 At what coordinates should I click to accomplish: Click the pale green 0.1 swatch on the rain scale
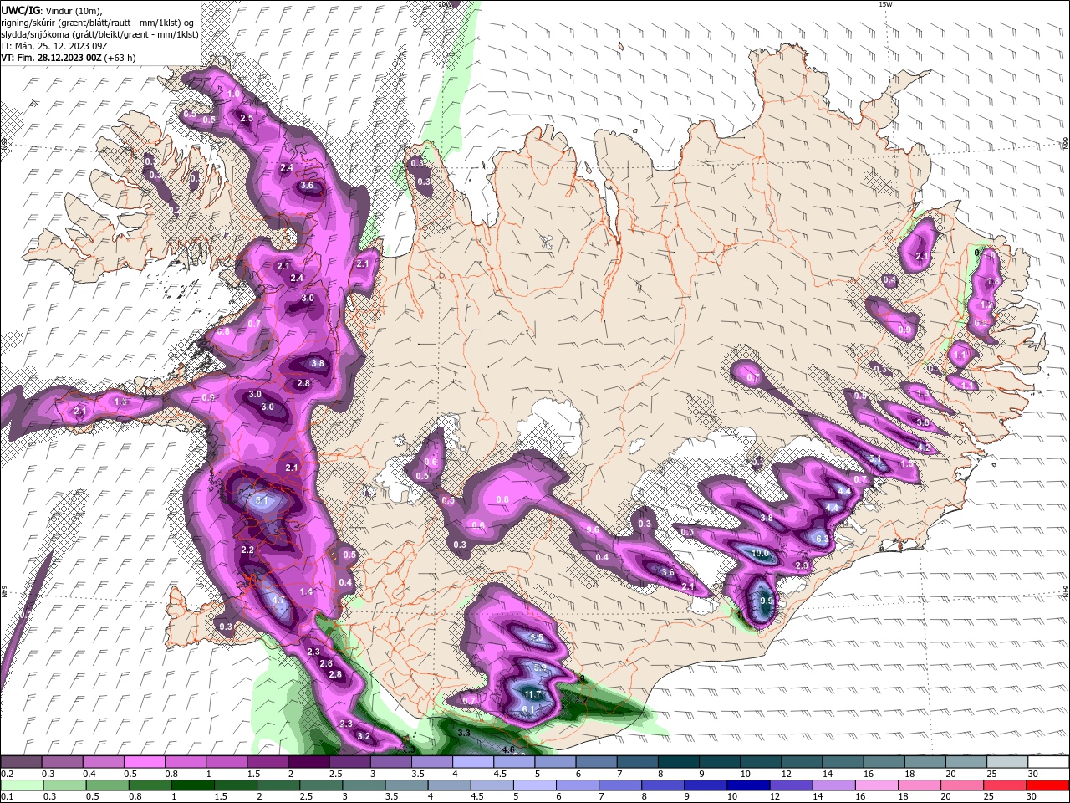click(x=20, y=785)
